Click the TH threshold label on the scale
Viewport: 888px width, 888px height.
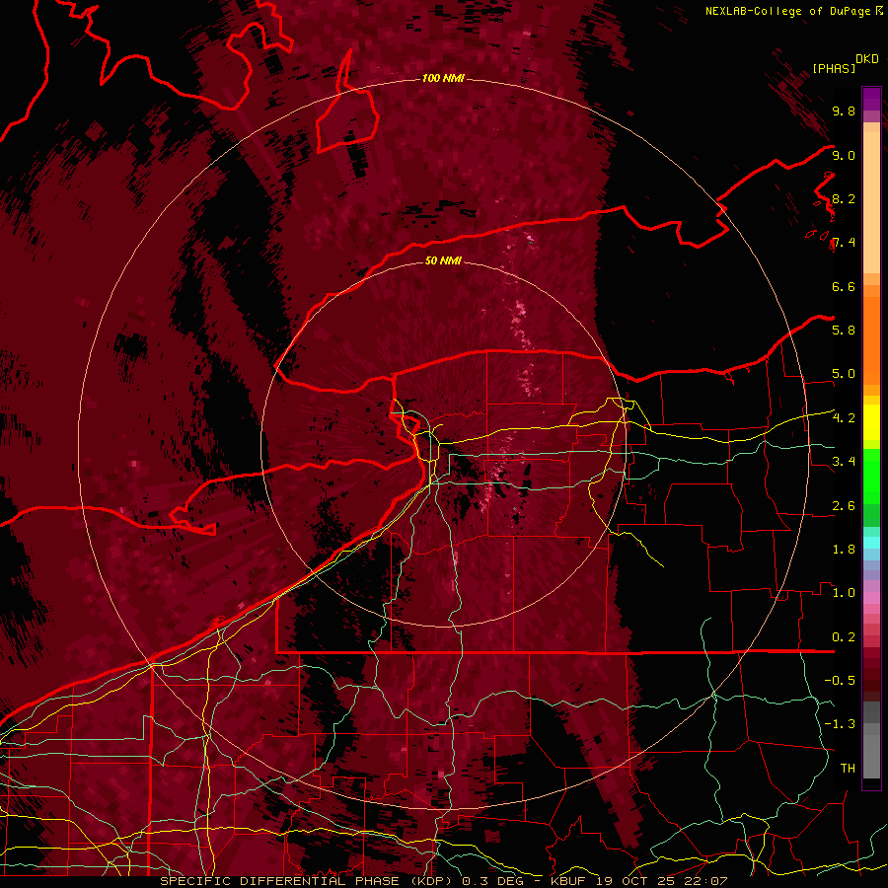[848, 769]
